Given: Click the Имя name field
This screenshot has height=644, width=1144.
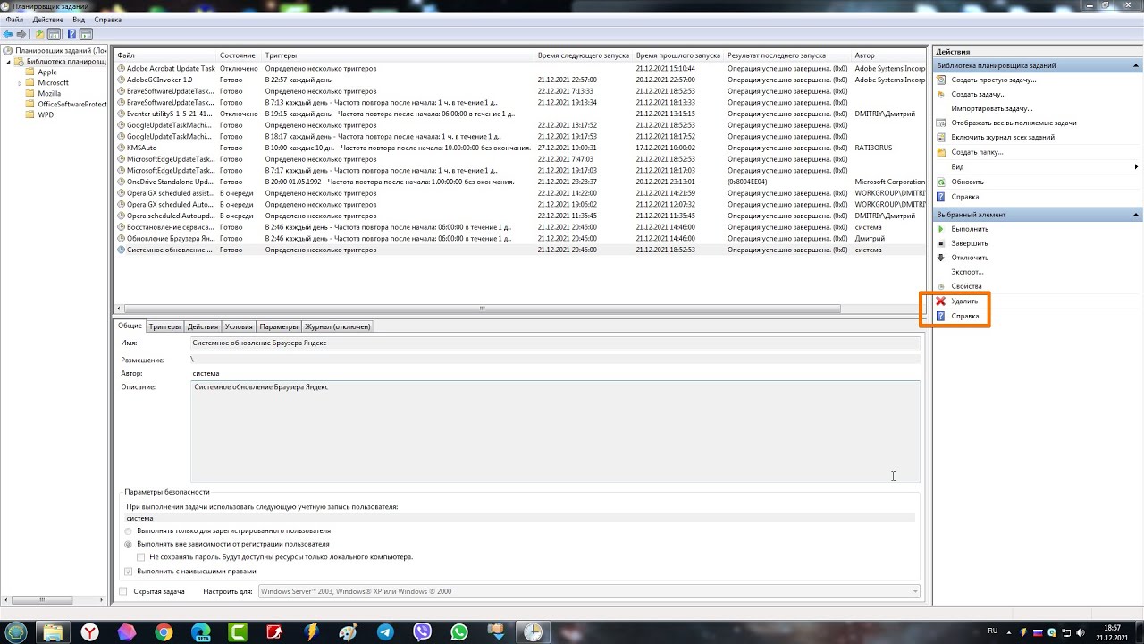Looking at the screenshot, I should click(x=555, y=343).
